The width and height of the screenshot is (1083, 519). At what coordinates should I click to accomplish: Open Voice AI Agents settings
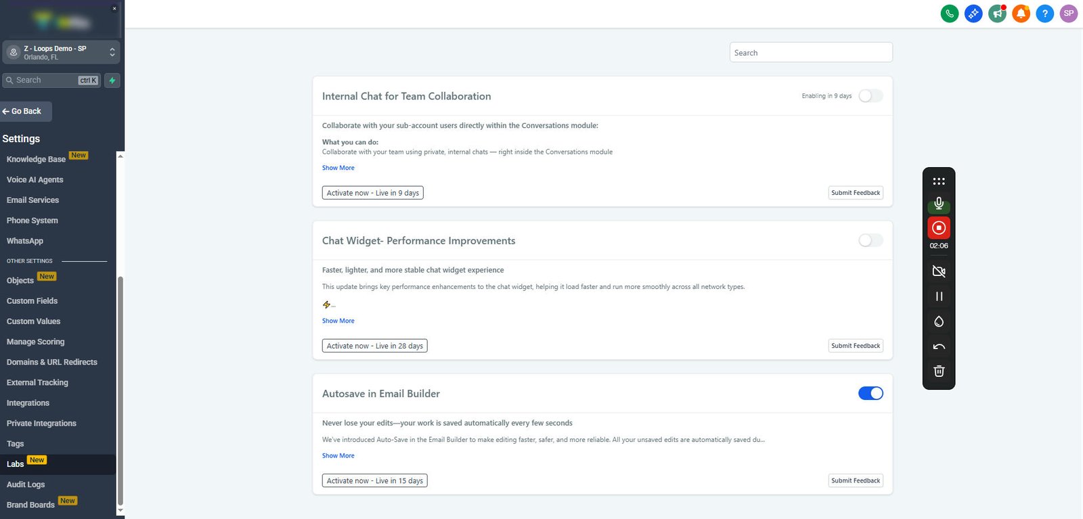[35, 180]
